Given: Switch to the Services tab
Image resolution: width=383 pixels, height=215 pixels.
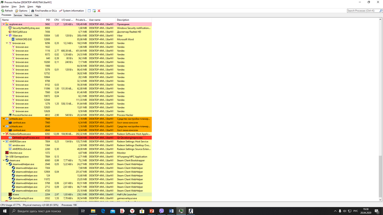Looking at the screenshot, I should [x=18, y=15].
